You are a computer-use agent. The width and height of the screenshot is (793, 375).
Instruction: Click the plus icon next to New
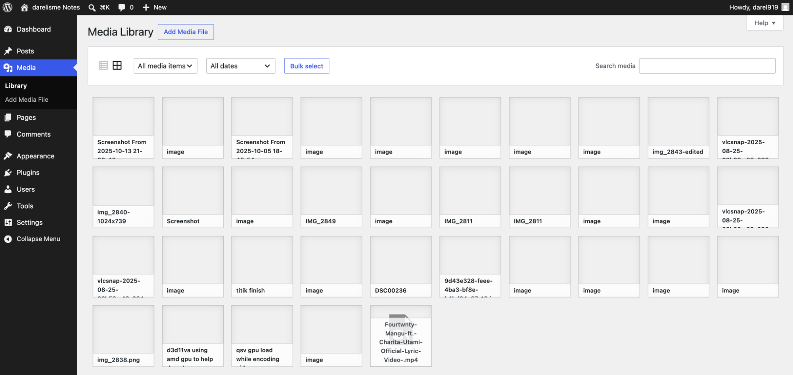(146, 7)
